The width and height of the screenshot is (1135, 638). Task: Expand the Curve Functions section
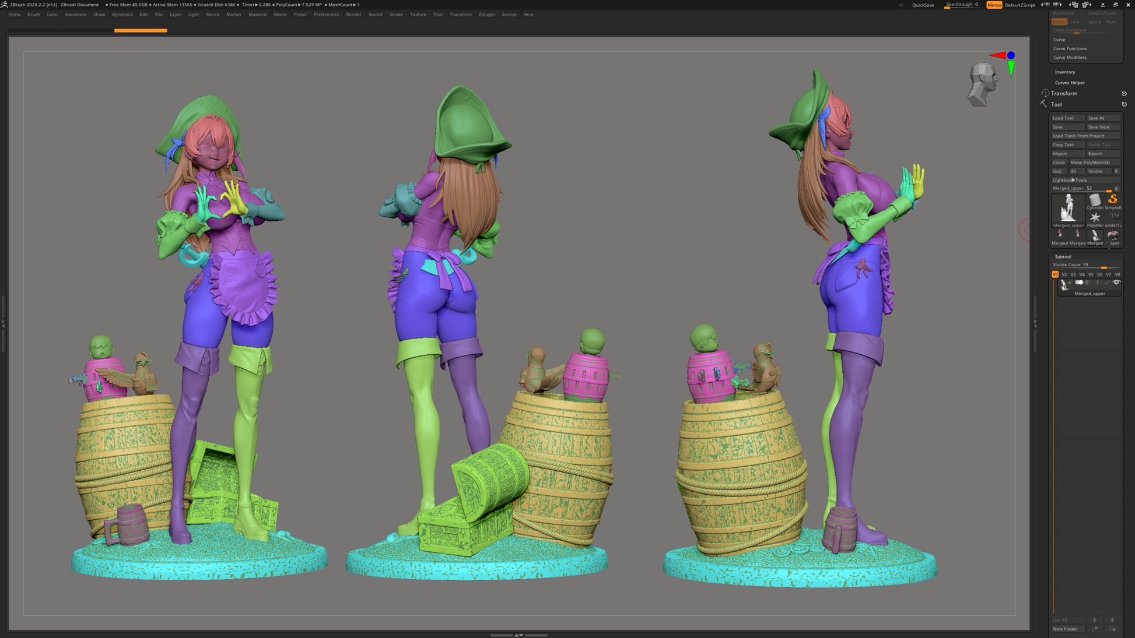coord(1070,48)
